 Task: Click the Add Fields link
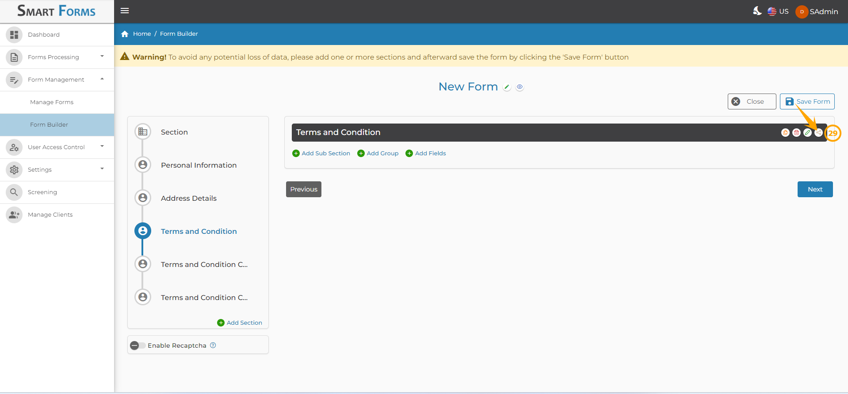point(426,154)
